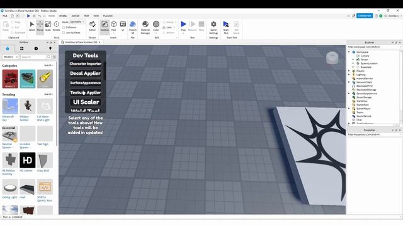Click the undo arrow in quick-access bar
The image size is (403, 226).
click(x=39, y=16)
